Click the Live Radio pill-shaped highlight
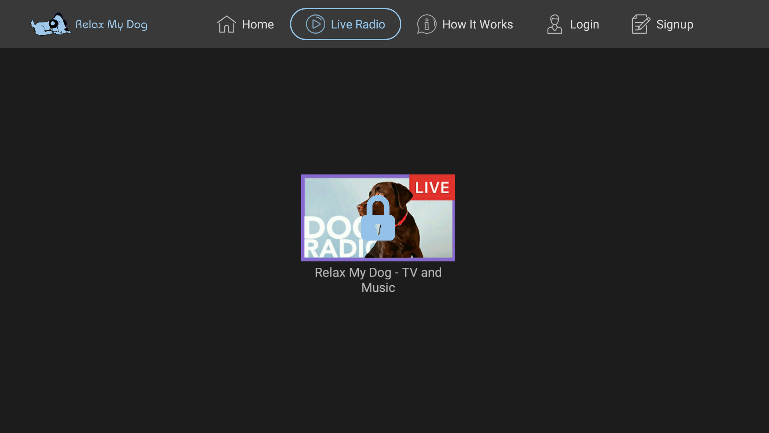 (x=345, y=24)
